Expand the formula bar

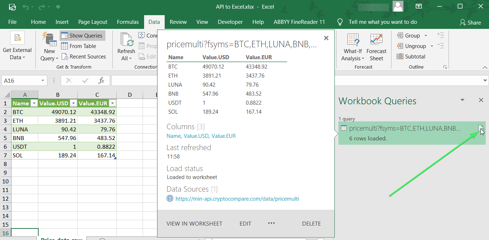tap(485, 80)
